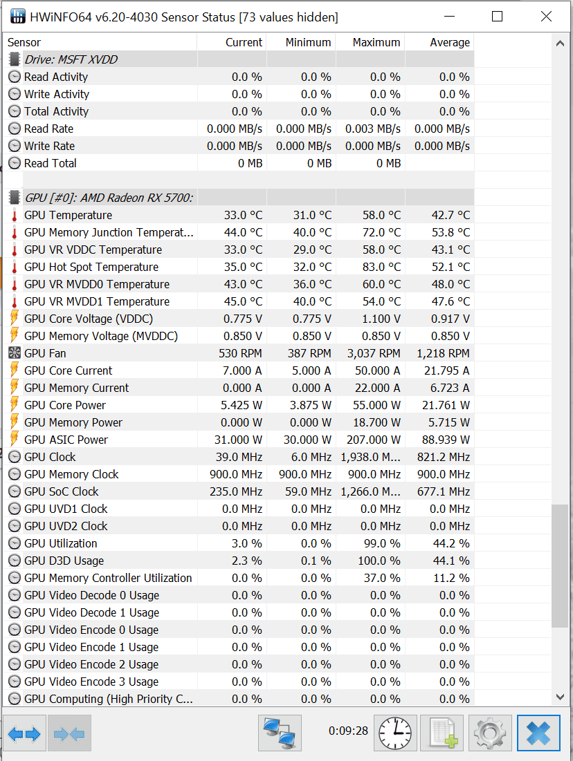The width and height of the screenshot is (573, 761).
Task: Click the 3,037 RPM maximum fan value
Action: [374, 353]
